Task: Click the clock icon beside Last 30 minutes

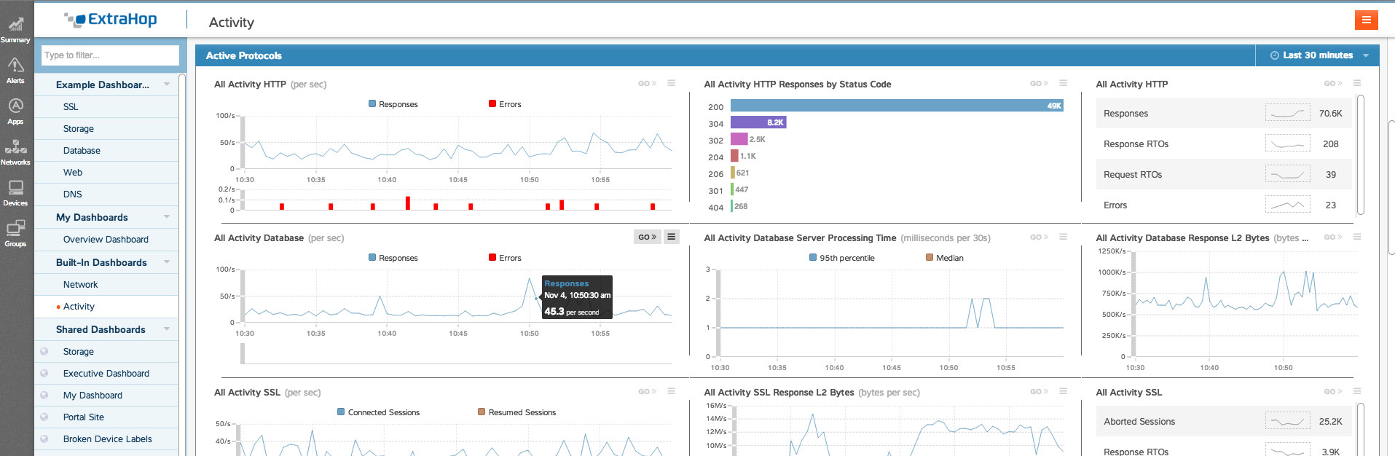Action: pyautogui.click(x=1274, y=55)
